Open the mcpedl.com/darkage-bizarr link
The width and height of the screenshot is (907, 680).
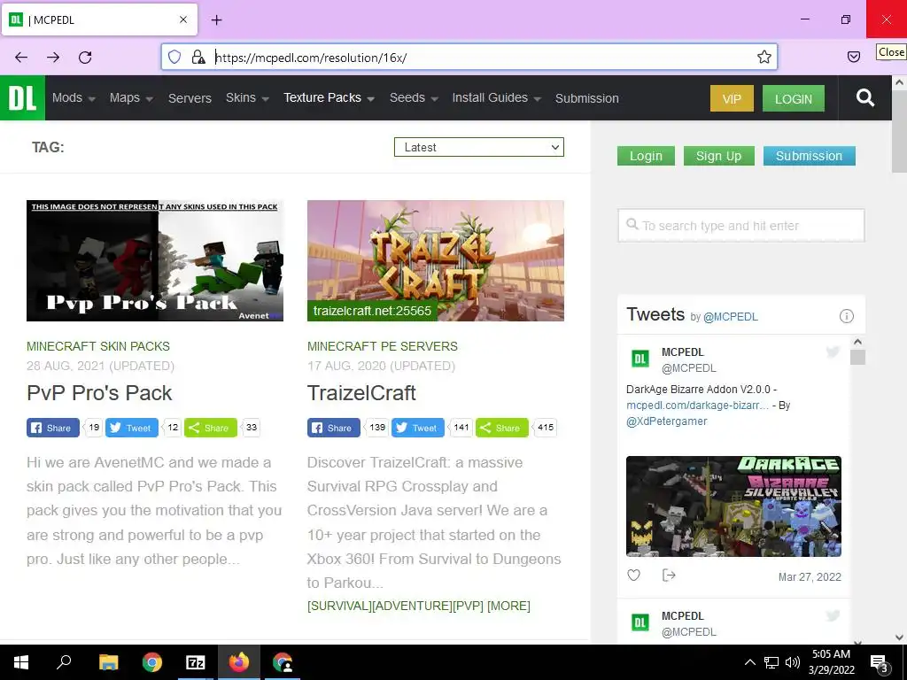pos(698,405)
